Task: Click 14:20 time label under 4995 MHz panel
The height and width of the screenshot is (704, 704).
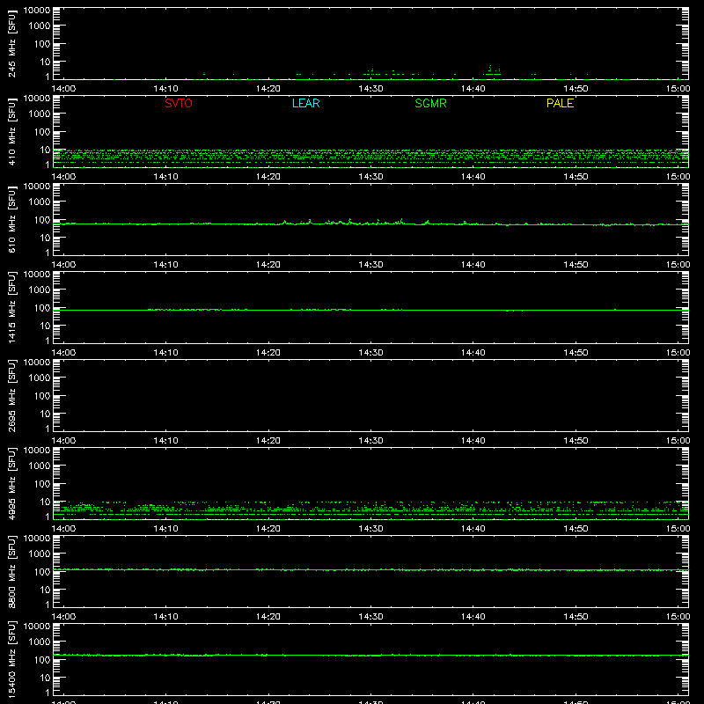Action: coord(268,529)
